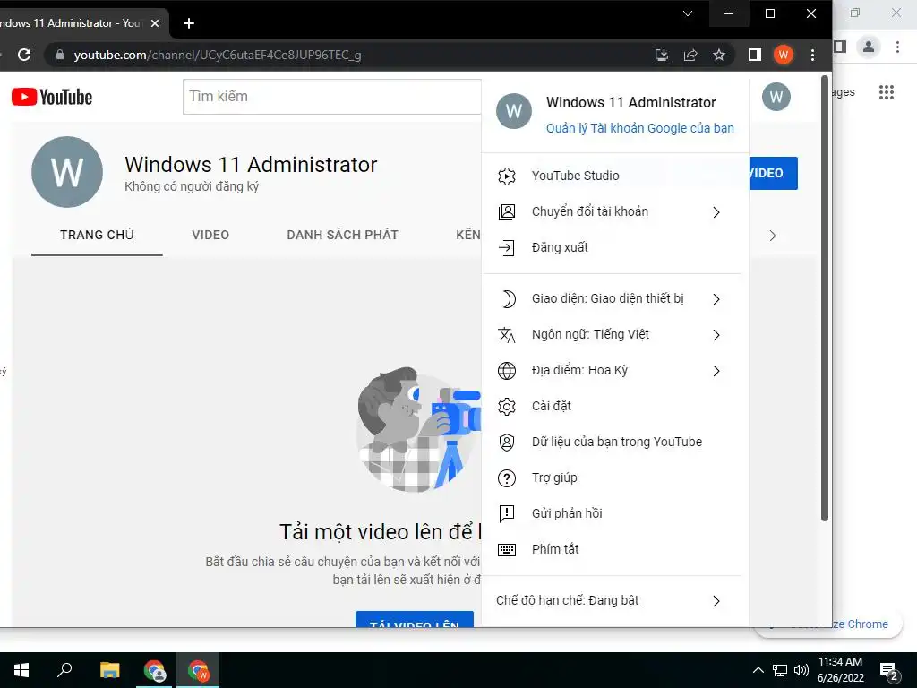Image resolution: width=917 pixels, height=688 pixels.
Task: Reload the page with refresh icon
Action: [24, 55]
